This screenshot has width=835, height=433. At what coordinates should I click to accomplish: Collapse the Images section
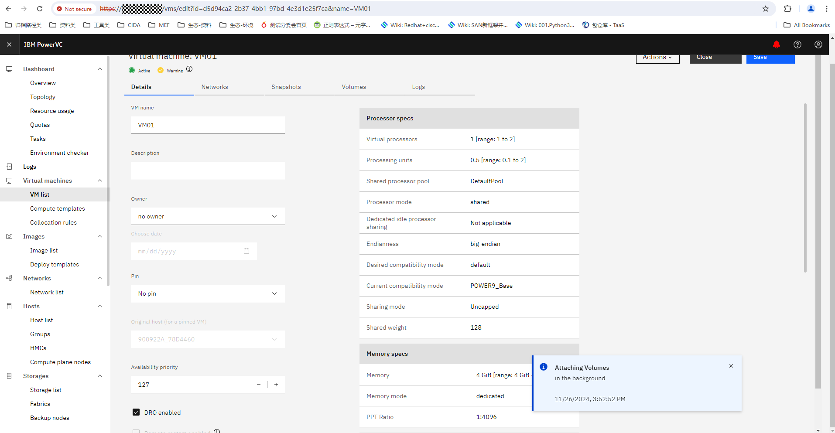tap(100, 236)
